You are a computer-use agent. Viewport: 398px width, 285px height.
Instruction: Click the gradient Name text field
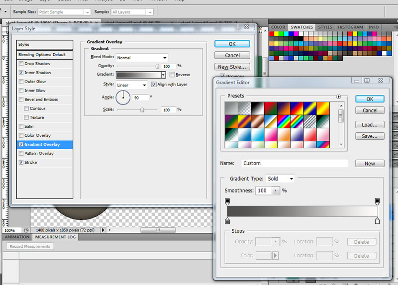coord(295,163)
